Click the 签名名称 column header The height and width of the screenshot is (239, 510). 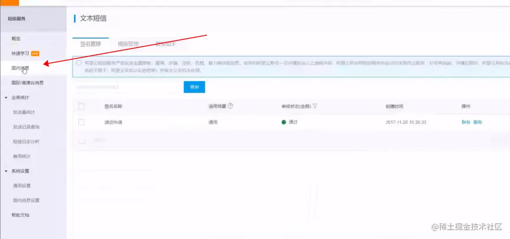click(113, 106)
